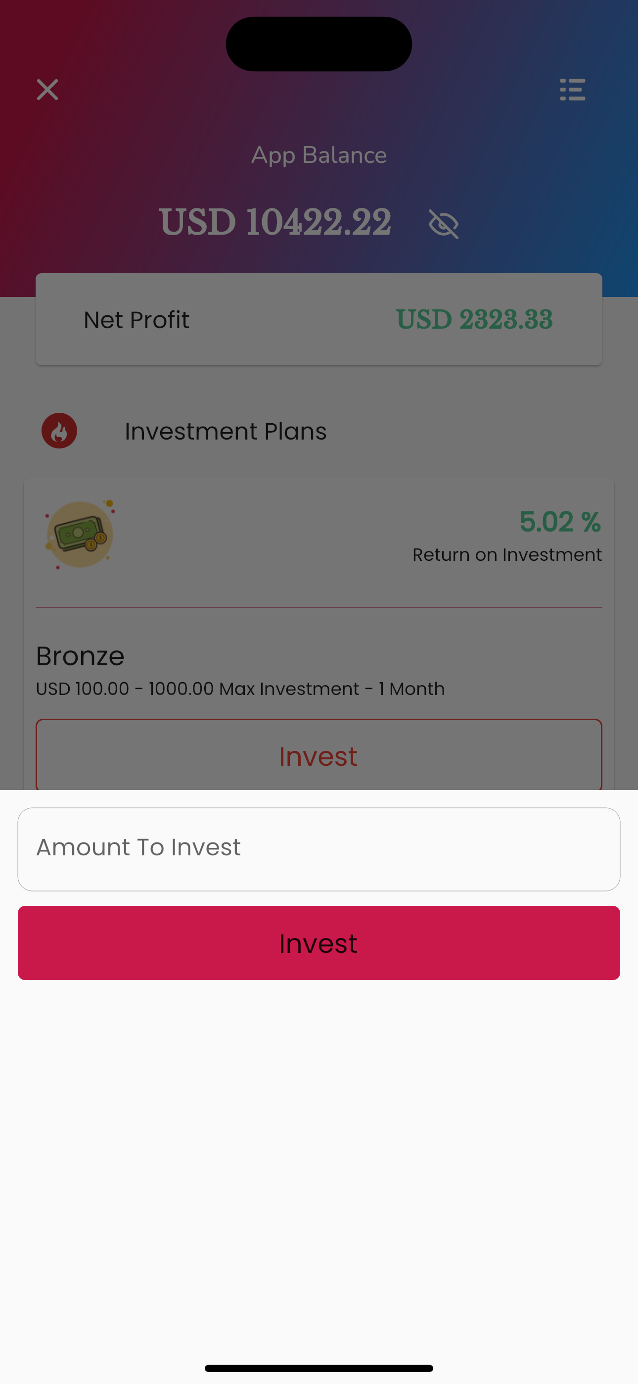Tap the Bronze plan money illustration icon

pyautogui.click(x=80, y=534)
